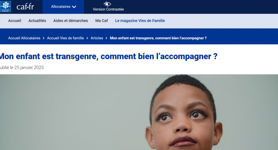
Task: Toggle Version Contrastée display mode
Action: tap(108, 7)
